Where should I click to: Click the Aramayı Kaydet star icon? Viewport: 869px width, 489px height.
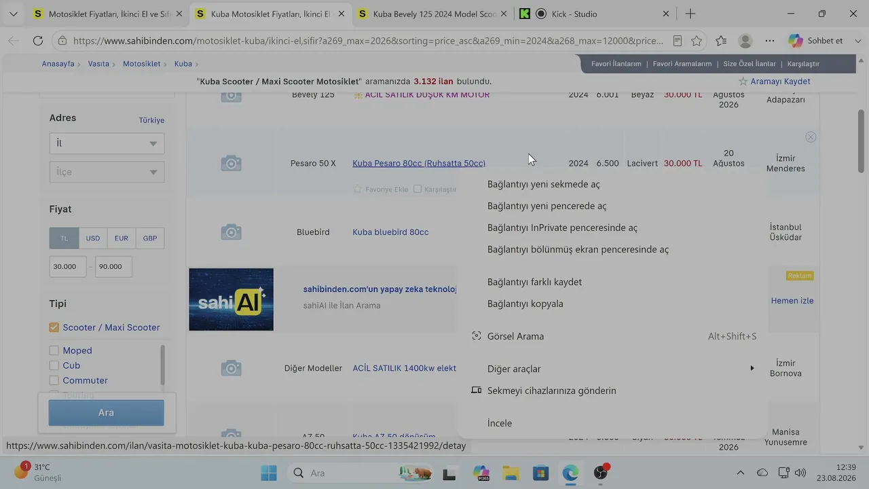coord(743,81)
